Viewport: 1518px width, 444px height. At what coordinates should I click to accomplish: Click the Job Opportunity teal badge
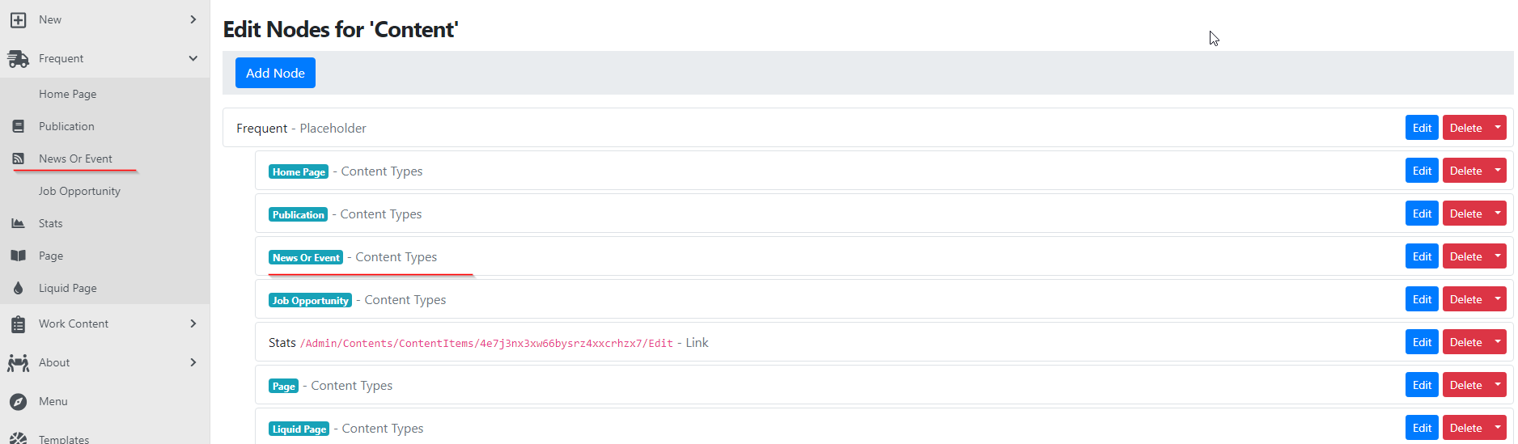pos(310,300)
